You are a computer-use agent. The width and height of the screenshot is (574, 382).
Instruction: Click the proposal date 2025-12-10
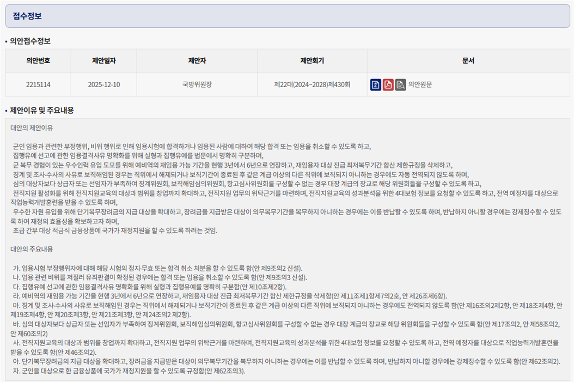pyautogui.click(x=103, y=84)
